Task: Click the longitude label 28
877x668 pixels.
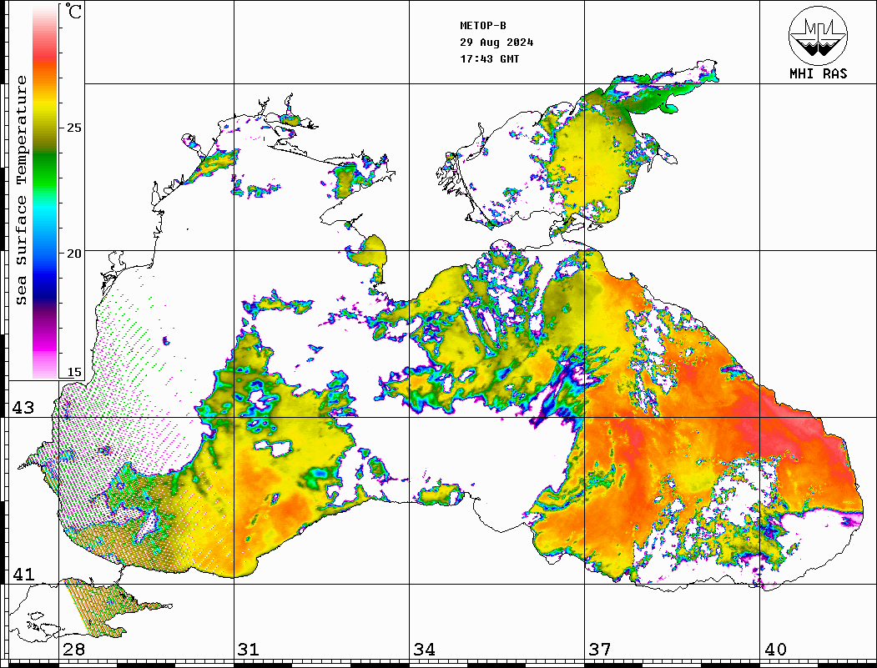Action: pyautogui.click(x=73, y=649)
